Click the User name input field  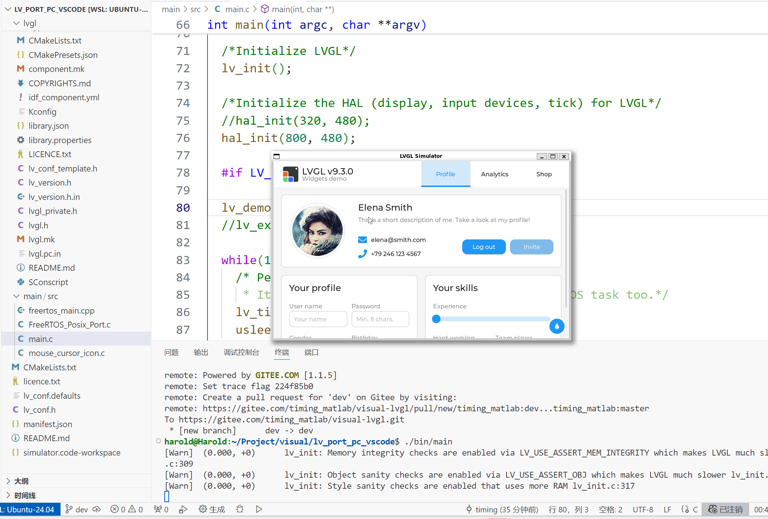coord(318,319)
